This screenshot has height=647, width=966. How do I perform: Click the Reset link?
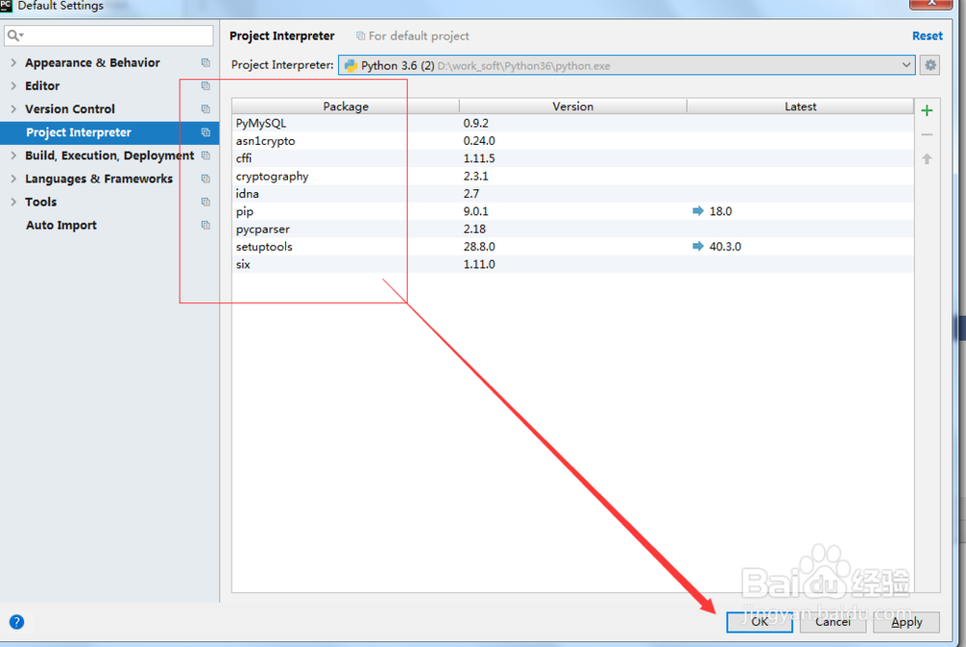(927, 36)
